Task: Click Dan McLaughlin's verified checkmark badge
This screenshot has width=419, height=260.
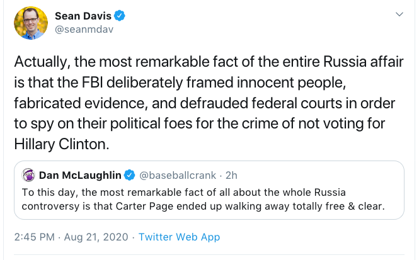Action: point(129,174)
